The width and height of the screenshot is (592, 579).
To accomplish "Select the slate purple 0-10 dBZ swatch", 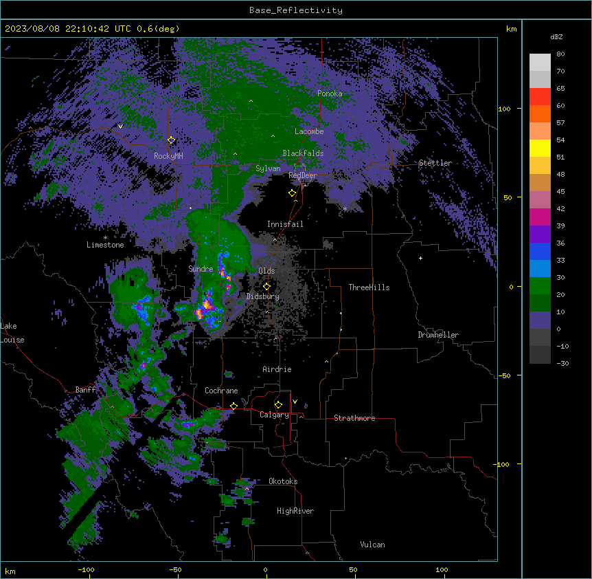I will point(540,320).
